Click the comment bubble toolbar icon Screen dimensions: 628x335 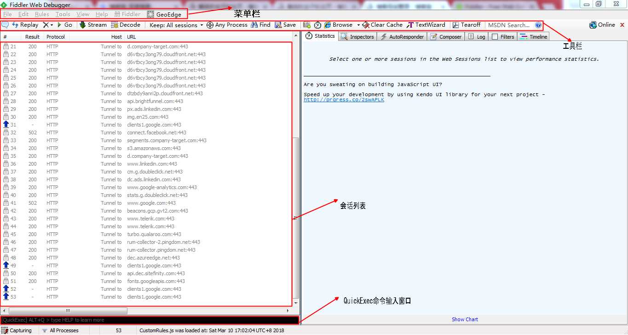pyautogui.click(x=6, y=25)
